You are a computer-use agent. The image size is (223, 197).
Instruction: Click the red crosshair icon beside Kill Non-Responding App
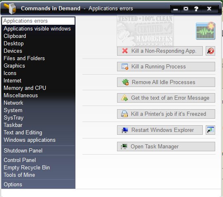coord(210,51)
